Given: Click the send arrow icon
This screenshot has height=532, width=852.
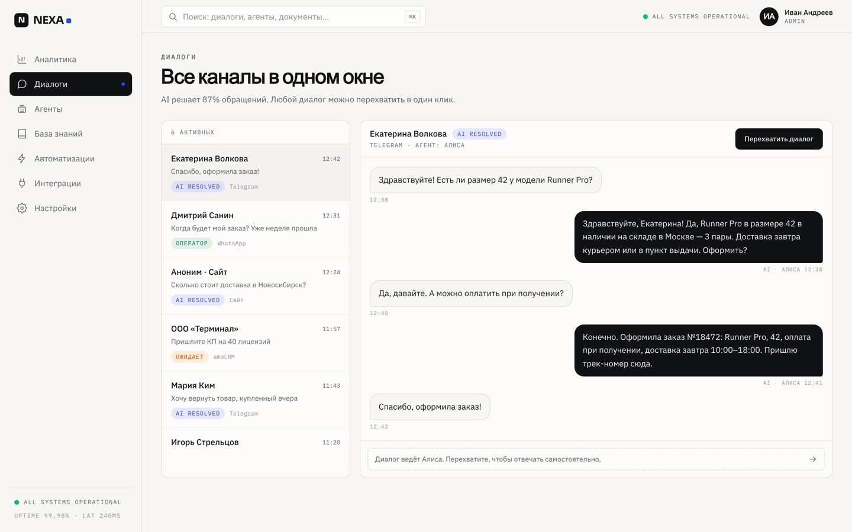Looking at the screenshot, I should click(813, 459).
